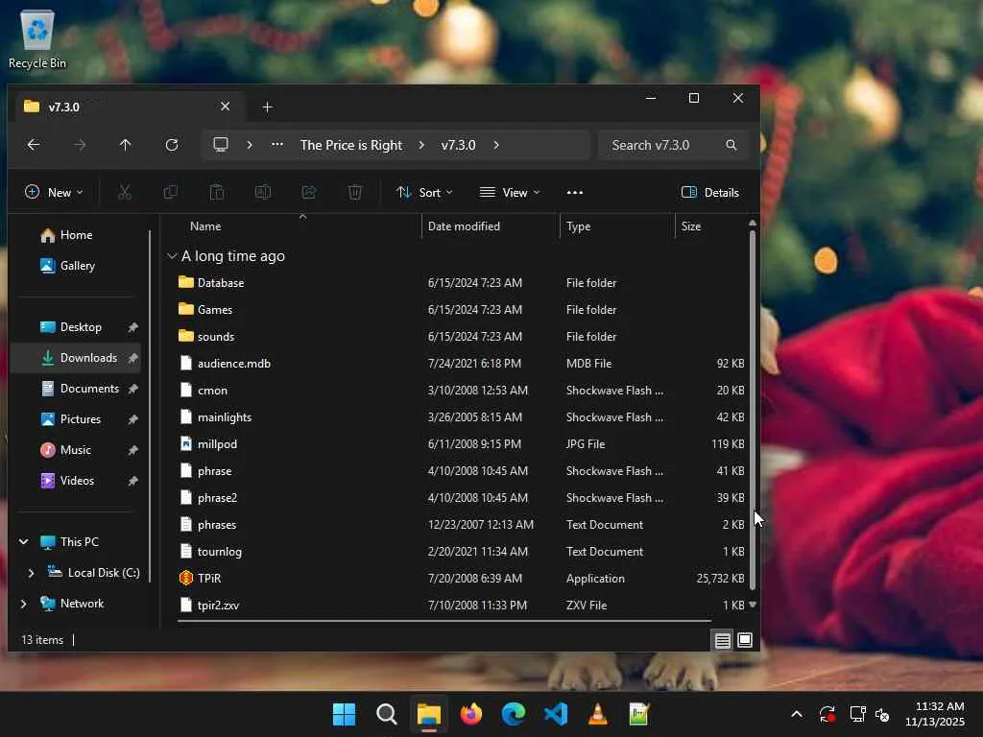Sort by the Size column header
Viewport: 983px width, 737px height.
[691, 226]
